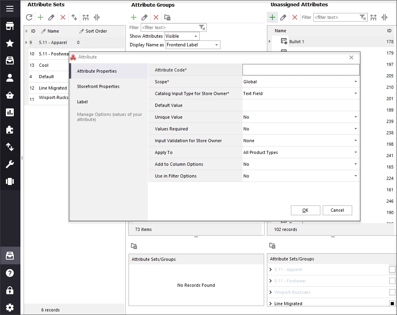Expand the 5.11 - Apparel tree node

tap(270, 269)
